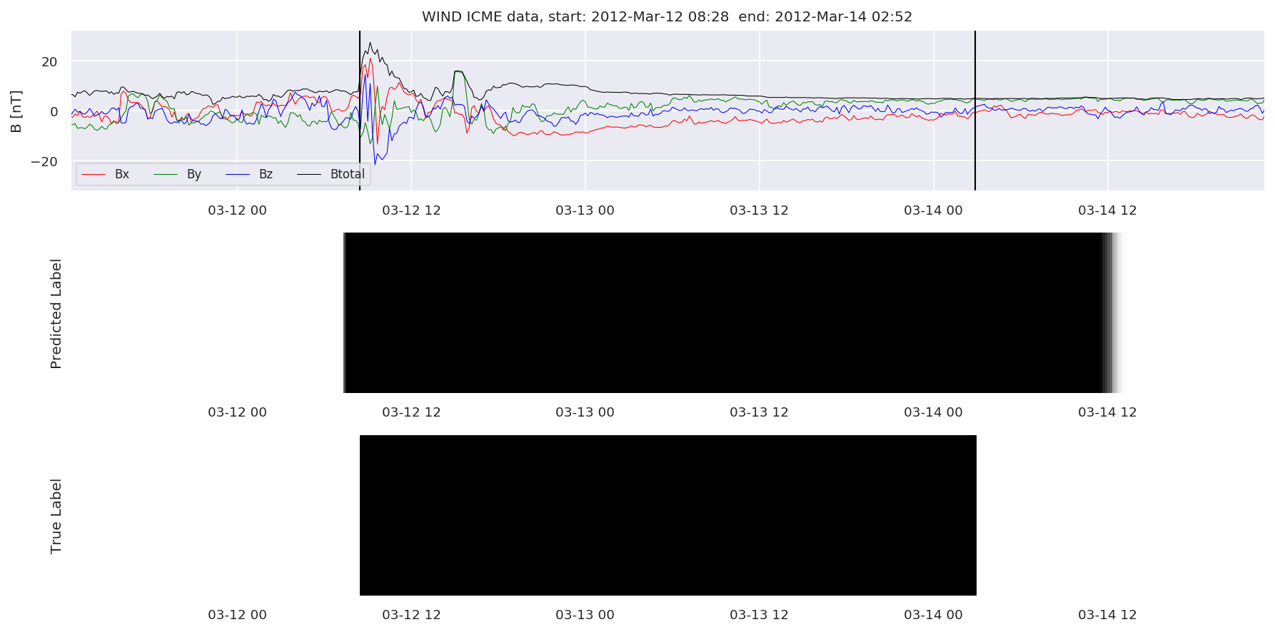This screenshot has width=1275, height=632.
Task: Click "03-13 00" tick under the Predicted Label panel
Action: 585,412
